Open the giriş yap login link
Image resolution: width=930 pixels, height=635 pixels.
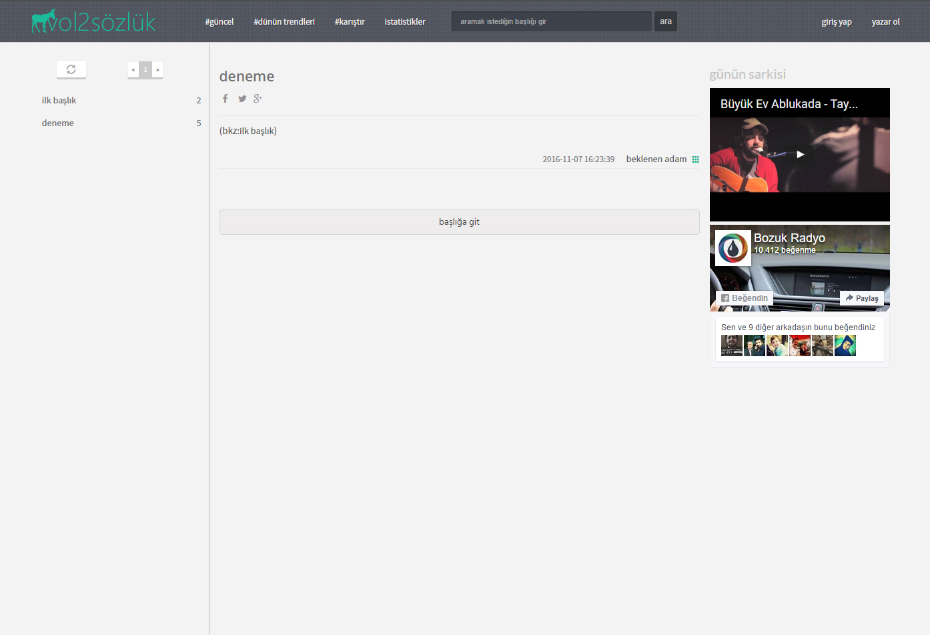836,22
